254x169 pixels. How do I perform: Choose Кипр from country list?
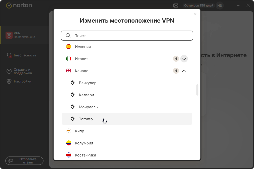click(x=79, y=131)
